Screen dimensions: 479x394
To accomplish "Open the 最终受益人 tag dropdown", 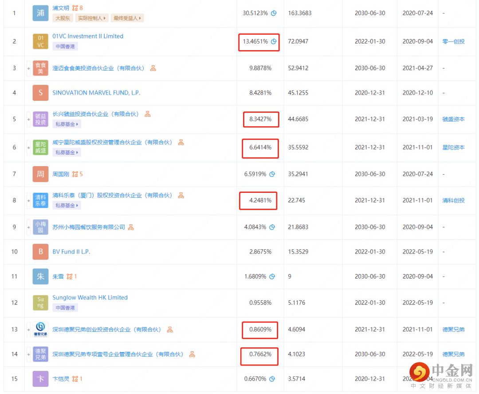I will (127, 18).
